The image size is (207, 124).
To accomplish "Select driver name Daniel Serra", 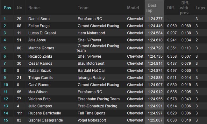I will click(x=39, y=18).
